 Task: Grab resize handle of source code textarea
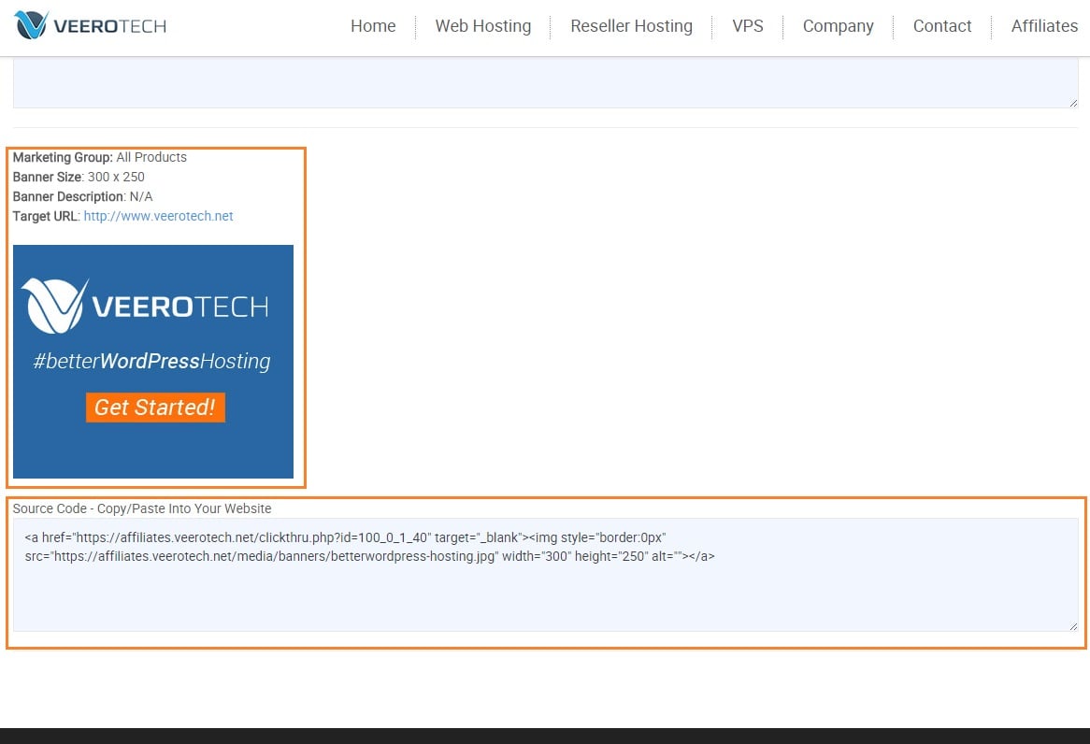1073,626
